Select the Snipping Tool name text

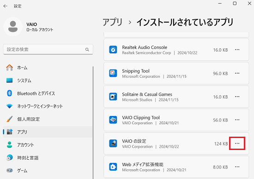(136, 71)
